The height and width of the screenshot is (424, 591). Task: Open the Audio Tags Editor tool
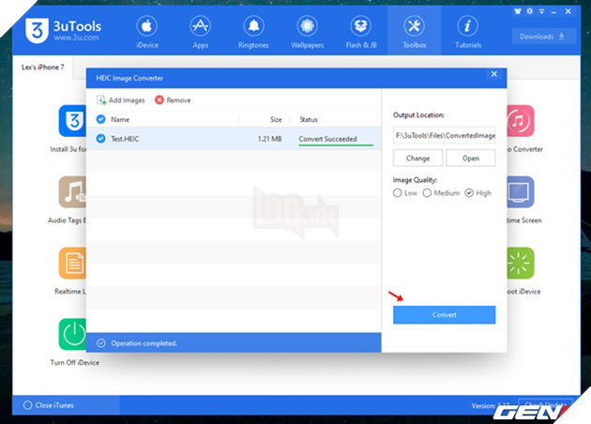(x=72, y=192)
